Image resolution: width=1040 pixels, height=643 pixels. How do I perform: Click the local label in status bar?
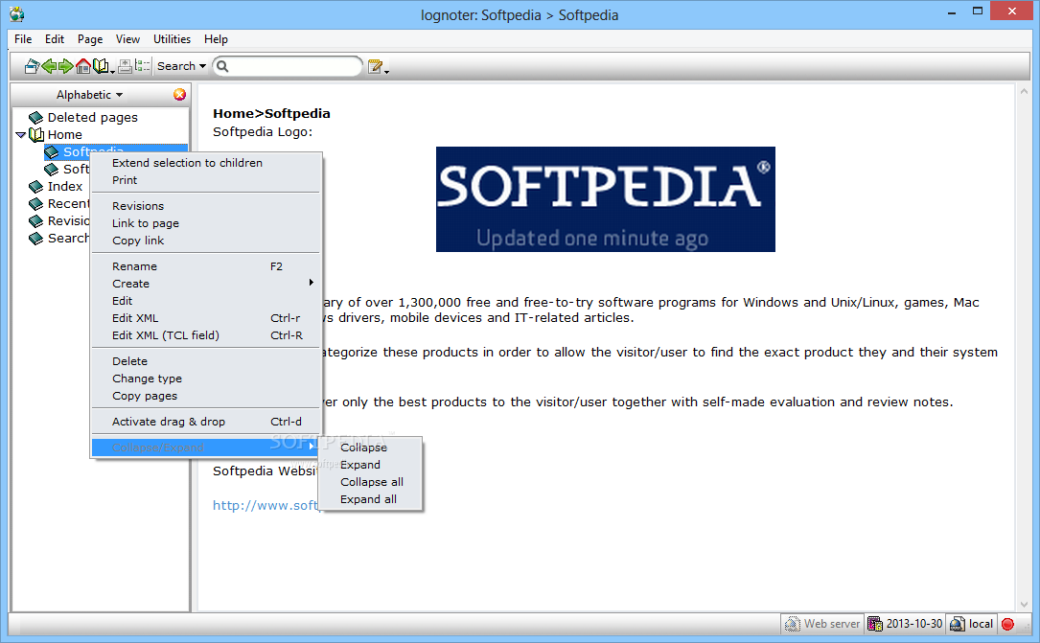point(981,624)
